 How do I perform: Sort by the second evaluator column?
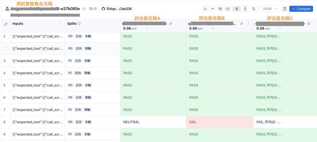click(241, 23)
